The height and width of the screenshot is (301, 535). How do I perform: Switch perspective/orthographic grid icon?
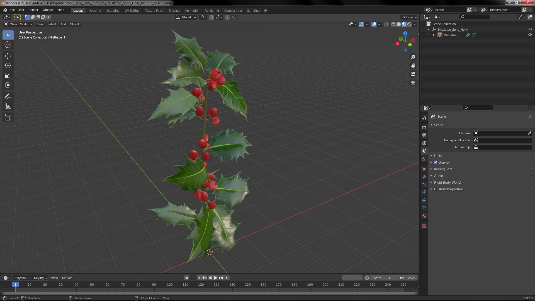[413, 83]
